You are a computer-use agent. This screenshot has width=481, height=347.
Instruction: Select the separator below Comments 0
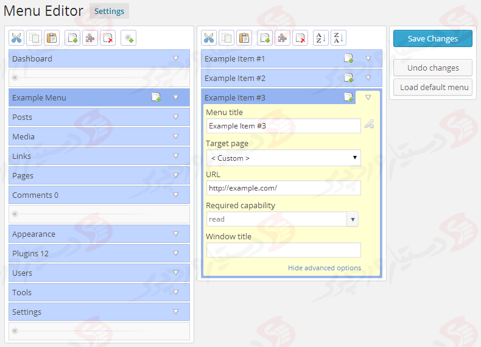[99, 214]
